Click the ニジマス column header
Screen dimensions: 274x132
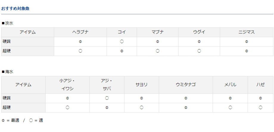click(x=246, y=32)
